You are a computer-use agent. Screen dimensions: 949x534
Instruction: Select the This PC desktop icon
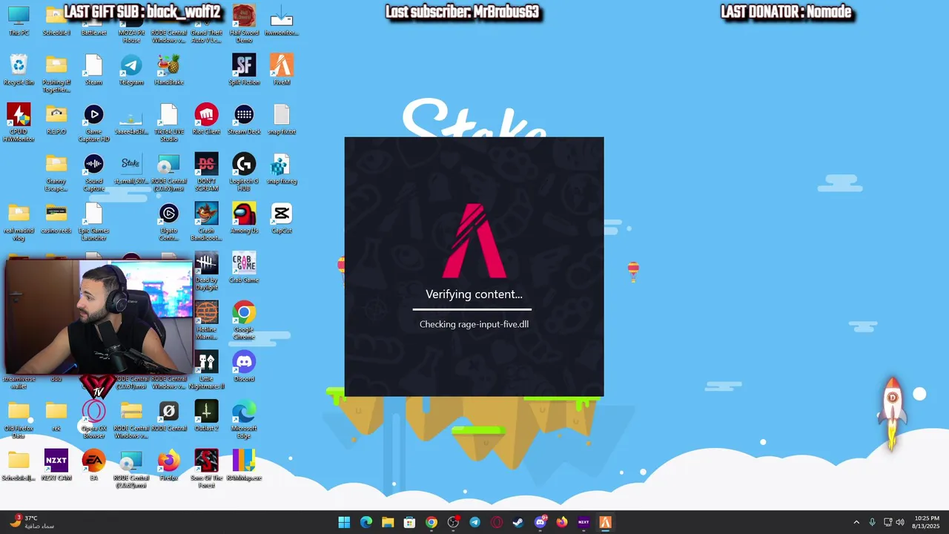19,21
